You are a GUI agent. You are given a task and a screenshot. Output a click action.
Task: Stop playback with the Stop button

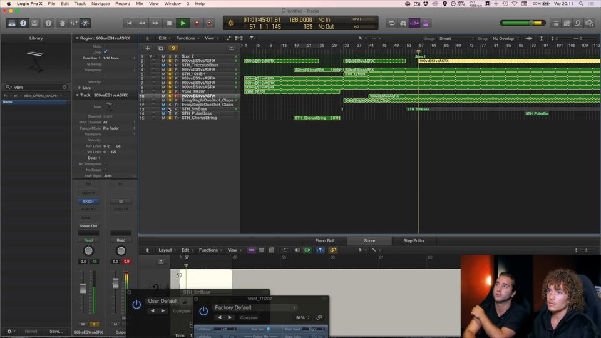(x=169, y=23)
